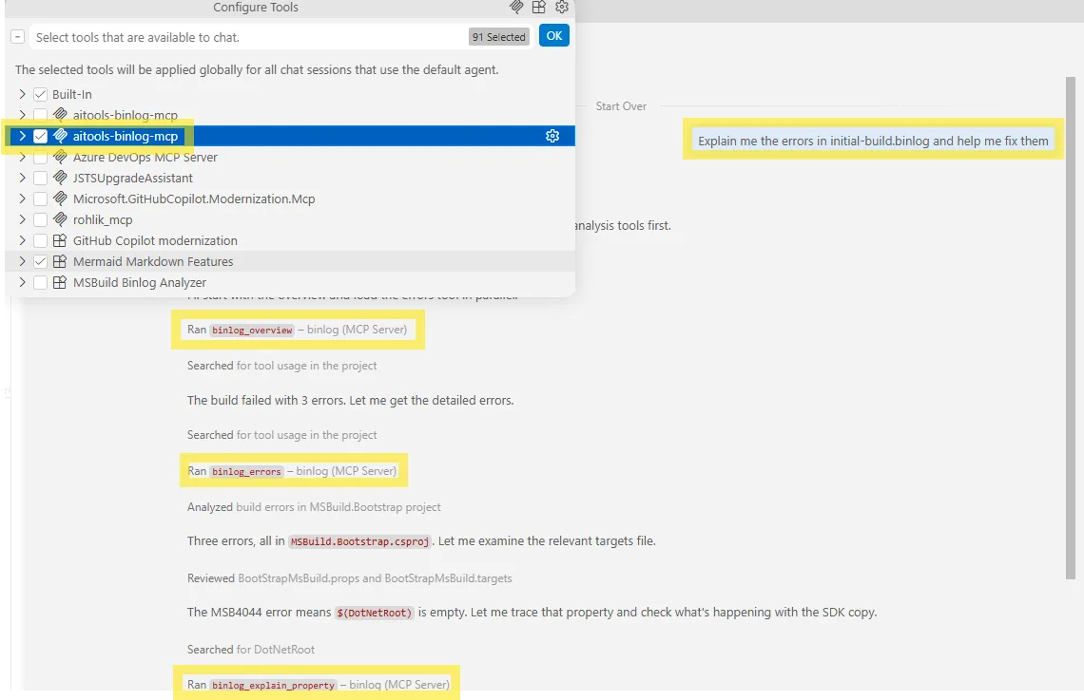Toggle the Built-In tools checkbox
1084x700 pixels.
(40, 94)
